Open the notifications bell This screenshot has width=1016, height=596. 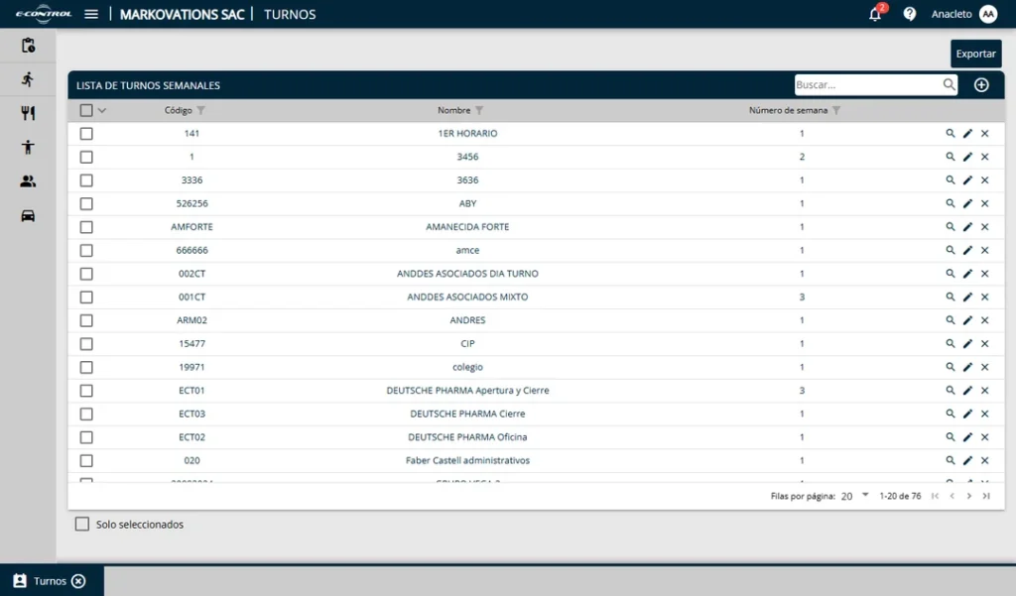(x=874, y=14)
